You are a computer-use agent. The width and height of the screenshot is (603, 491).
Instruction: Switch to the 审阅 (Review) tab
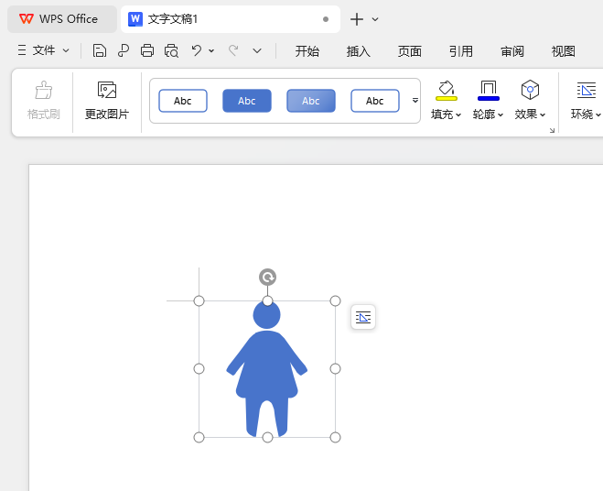[512, 51]
